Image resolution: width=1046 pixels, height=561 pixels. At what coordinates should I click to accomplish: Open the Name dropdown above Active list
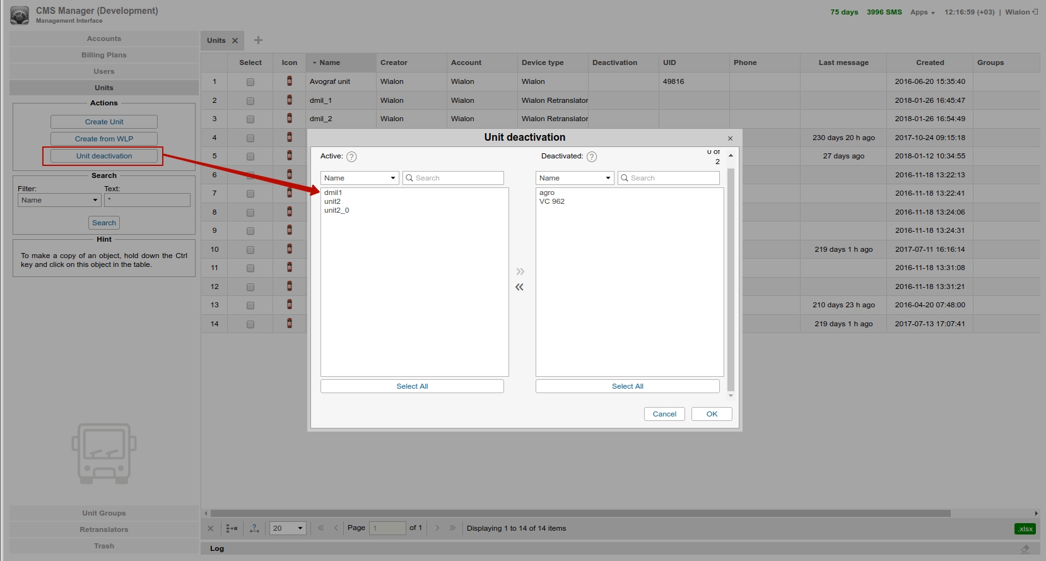click(359, 178)
